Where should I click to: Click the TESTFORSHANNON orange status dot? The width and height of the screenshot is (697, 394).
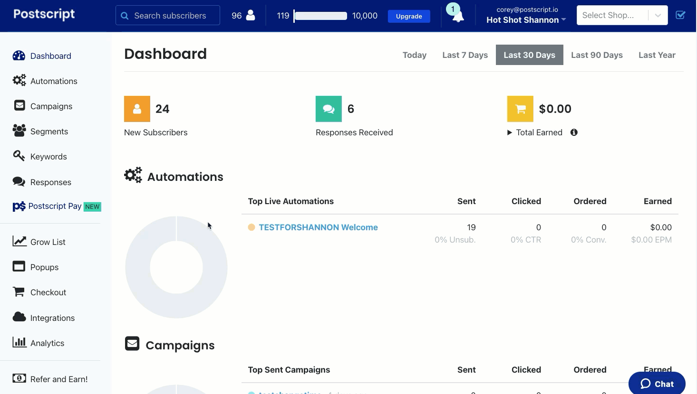(252, 227)
